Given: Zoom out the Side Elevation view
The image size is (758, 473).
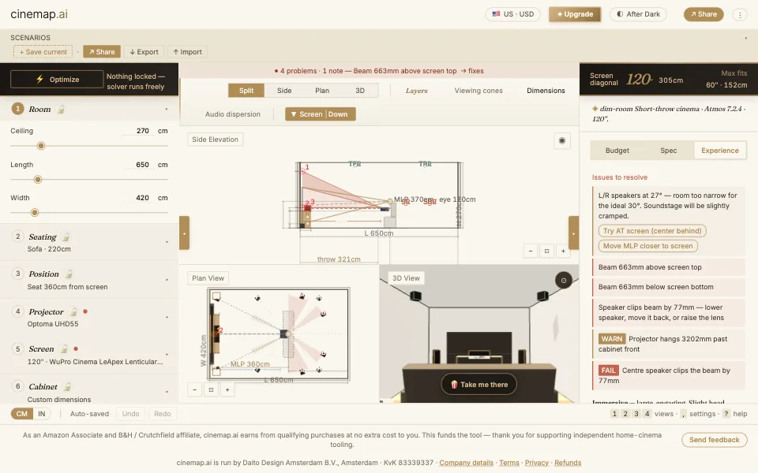Looking at the screenshot, I should pyautogui.click(x=531, y=251).
